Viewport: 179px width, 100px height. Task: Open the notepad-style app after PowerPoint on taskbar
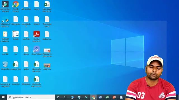pos(121,97)
